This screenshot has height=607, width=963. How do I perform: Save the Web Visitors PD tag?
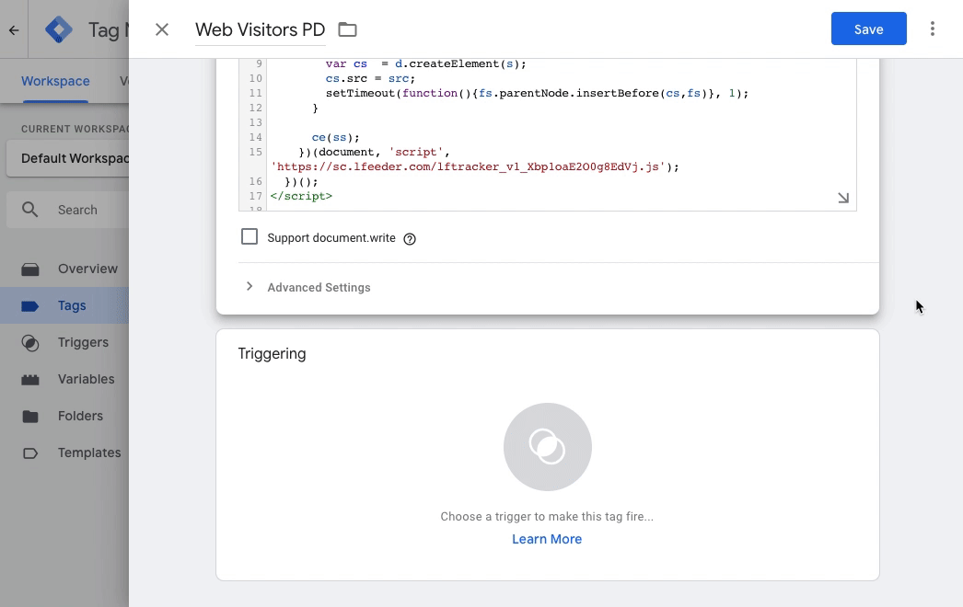[x=868, y=29]
